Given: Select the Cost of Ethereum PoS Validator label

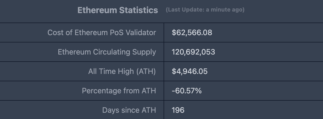Looking at the screenshot, I should (102, 33).
